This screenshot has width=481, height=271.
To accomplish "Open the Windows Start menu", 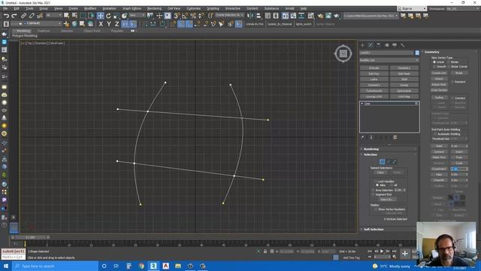I will tap(6, 266).
